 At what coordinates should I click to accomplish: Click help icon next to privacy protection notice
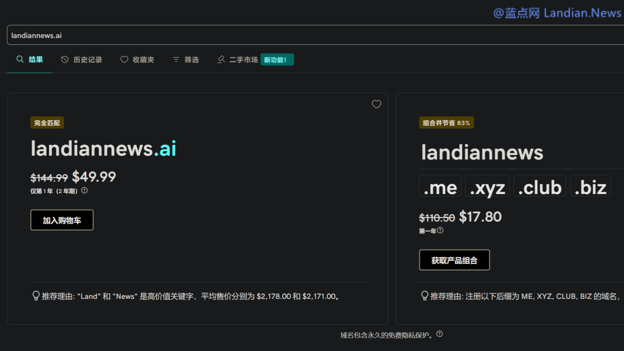point(439,334)
